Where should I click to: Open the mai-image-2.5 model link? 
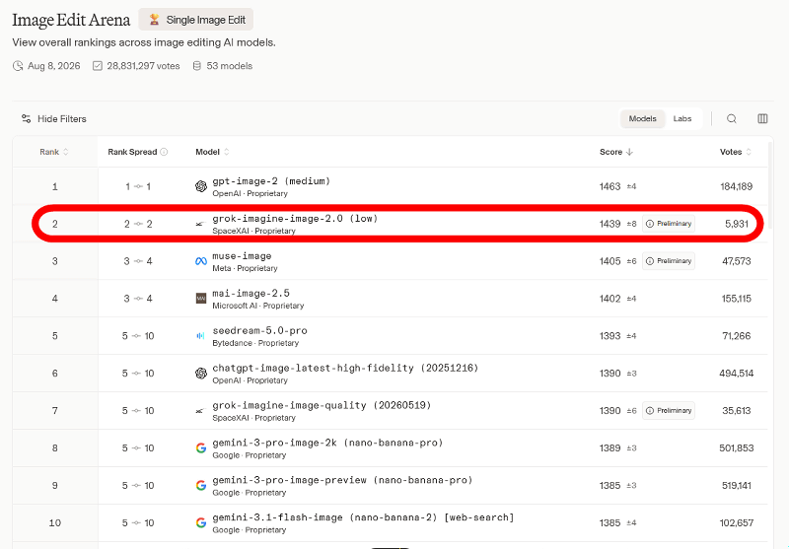[251, 293]
